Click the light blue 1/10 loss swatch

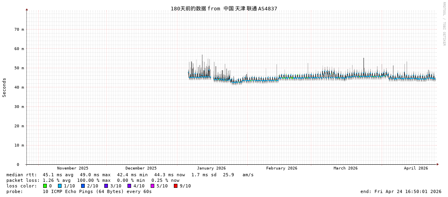tap(60, 186)
